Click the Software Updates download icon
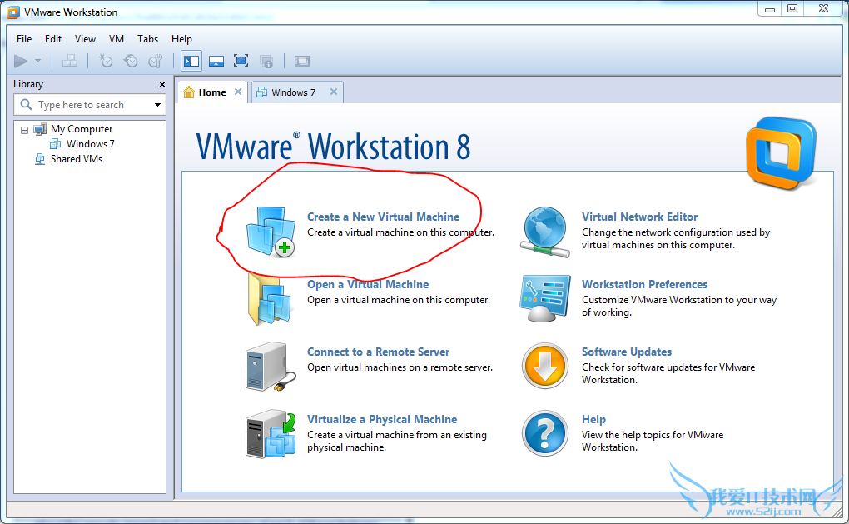Image resolution: width=849 pixels, height=524 pixels. point(545,366)
